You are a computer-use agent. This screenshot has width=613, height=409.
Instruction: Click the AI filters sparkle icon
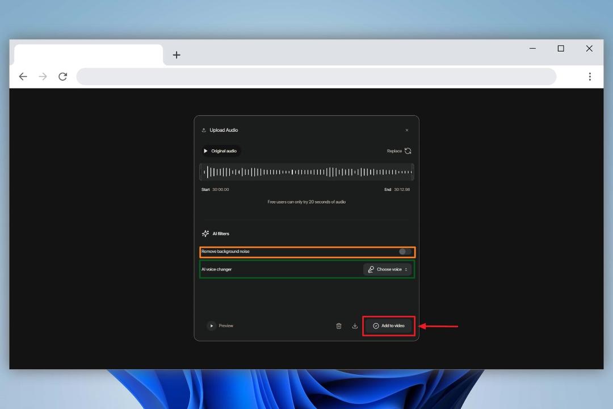(x=205, y=233)
